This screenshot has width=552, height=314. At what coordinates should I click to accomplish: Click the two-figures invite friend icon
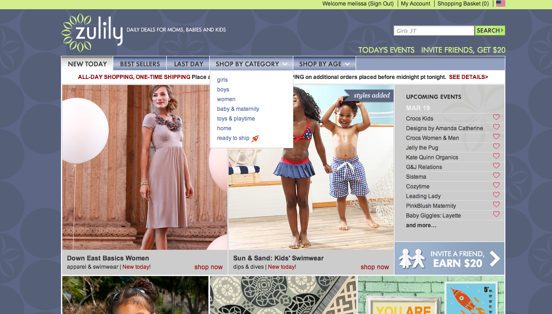(x=412, y=259)
